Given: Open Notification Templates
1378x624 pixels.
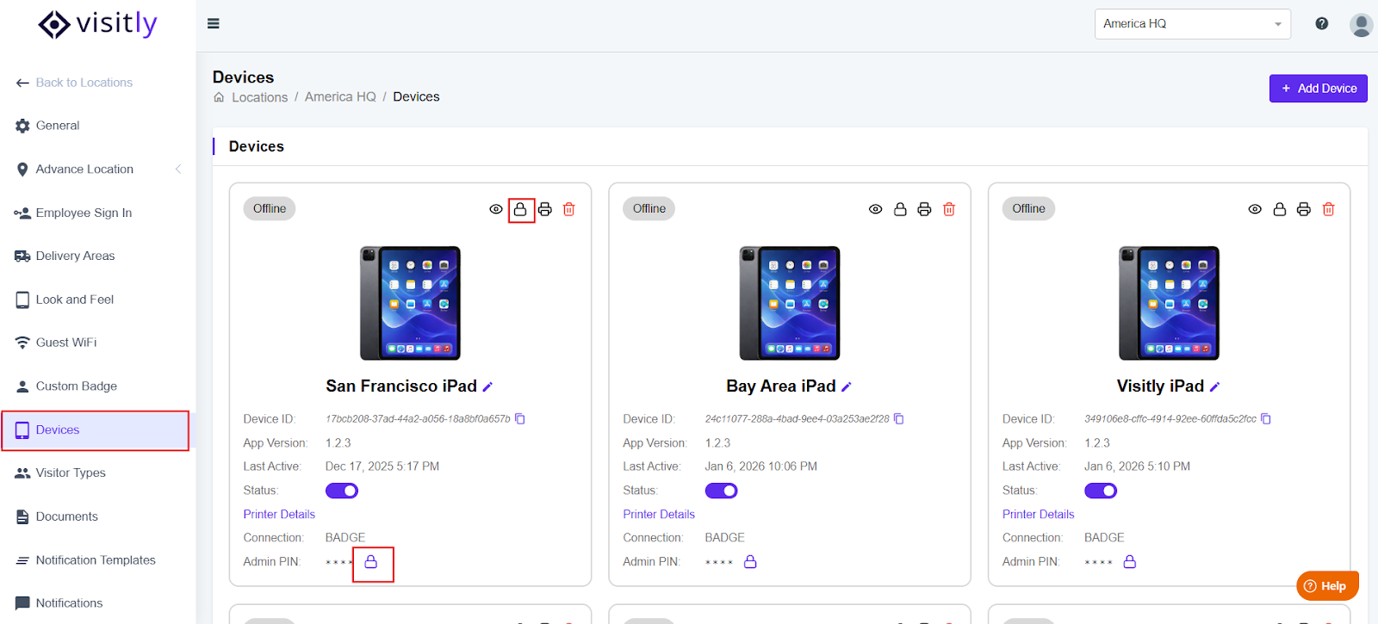Looking at the screenshot, I should (95, 560).
